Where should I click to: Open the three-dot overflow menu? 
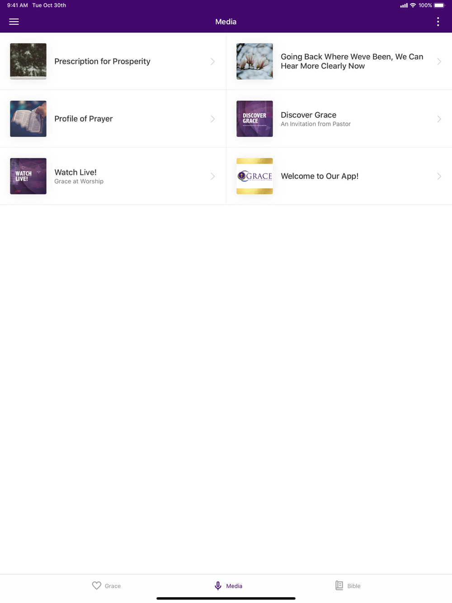(438, 22)
